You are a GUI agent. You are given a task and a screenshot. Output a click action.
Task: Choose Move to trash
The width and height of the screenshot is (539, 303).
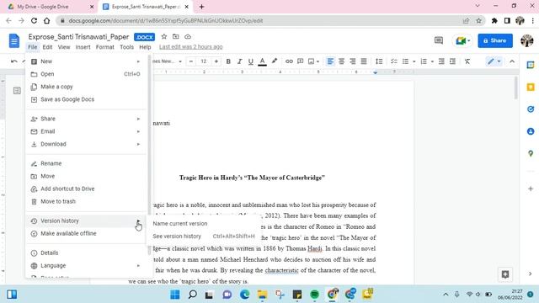(x=86, y=201)
